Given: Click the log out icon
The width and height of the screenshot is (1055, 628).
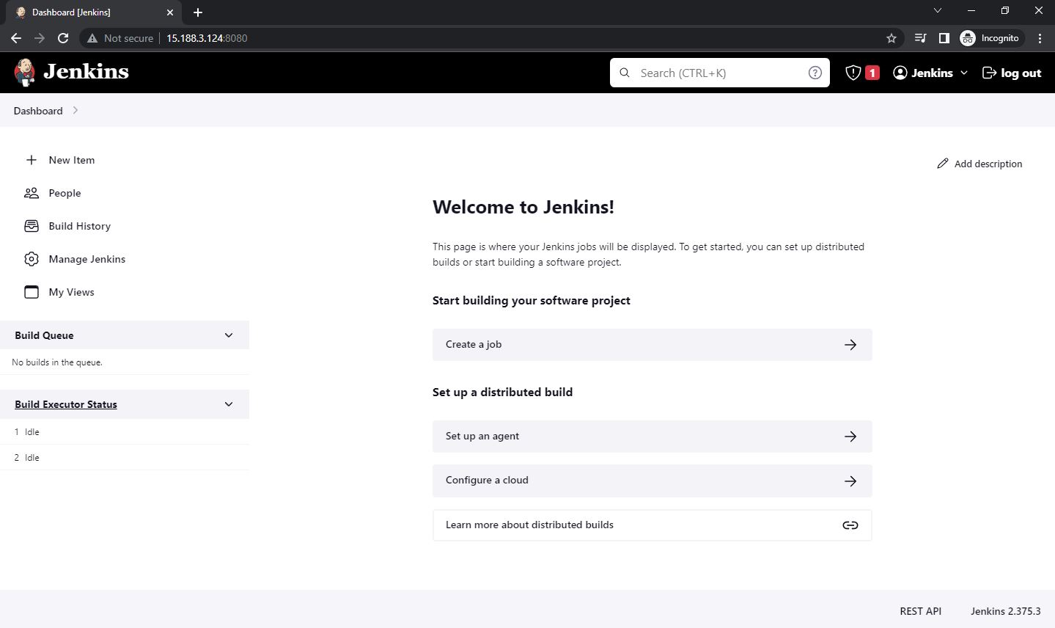Looking at the screenshot, I should click(989, 72).
